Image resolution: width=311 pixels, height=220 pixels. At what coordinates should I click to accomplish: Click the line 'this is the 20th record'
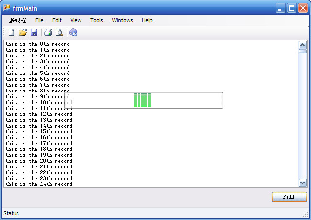[x=39, y=161]
